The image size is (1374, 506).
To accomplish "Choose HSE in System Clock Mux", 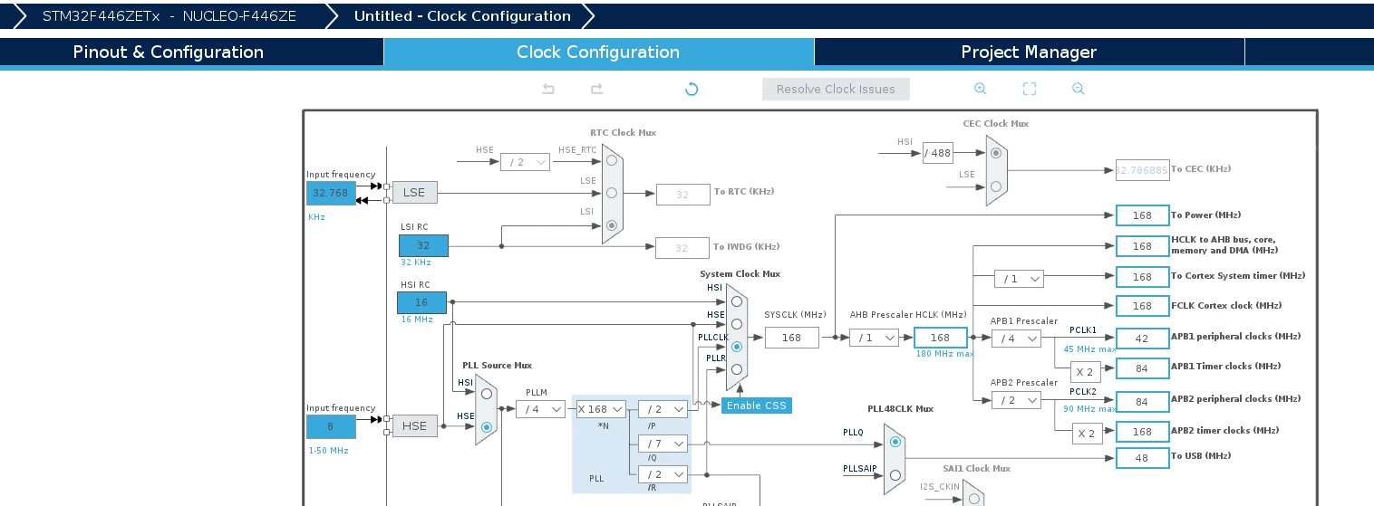I will click(736, 324).
